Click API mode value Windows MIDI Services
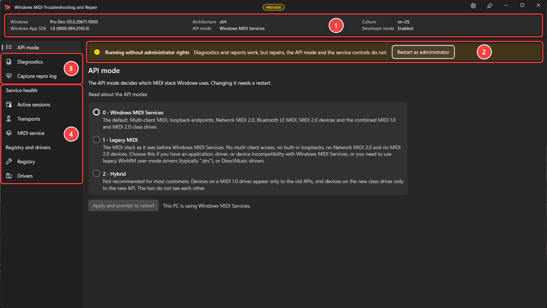The height and width of the screenshot is (308, 547). [242, 29]
